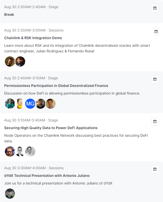Click grayscale speaker avatar under Securing High Quality Data
Screen dimensions: 163x202
[30, 151]
